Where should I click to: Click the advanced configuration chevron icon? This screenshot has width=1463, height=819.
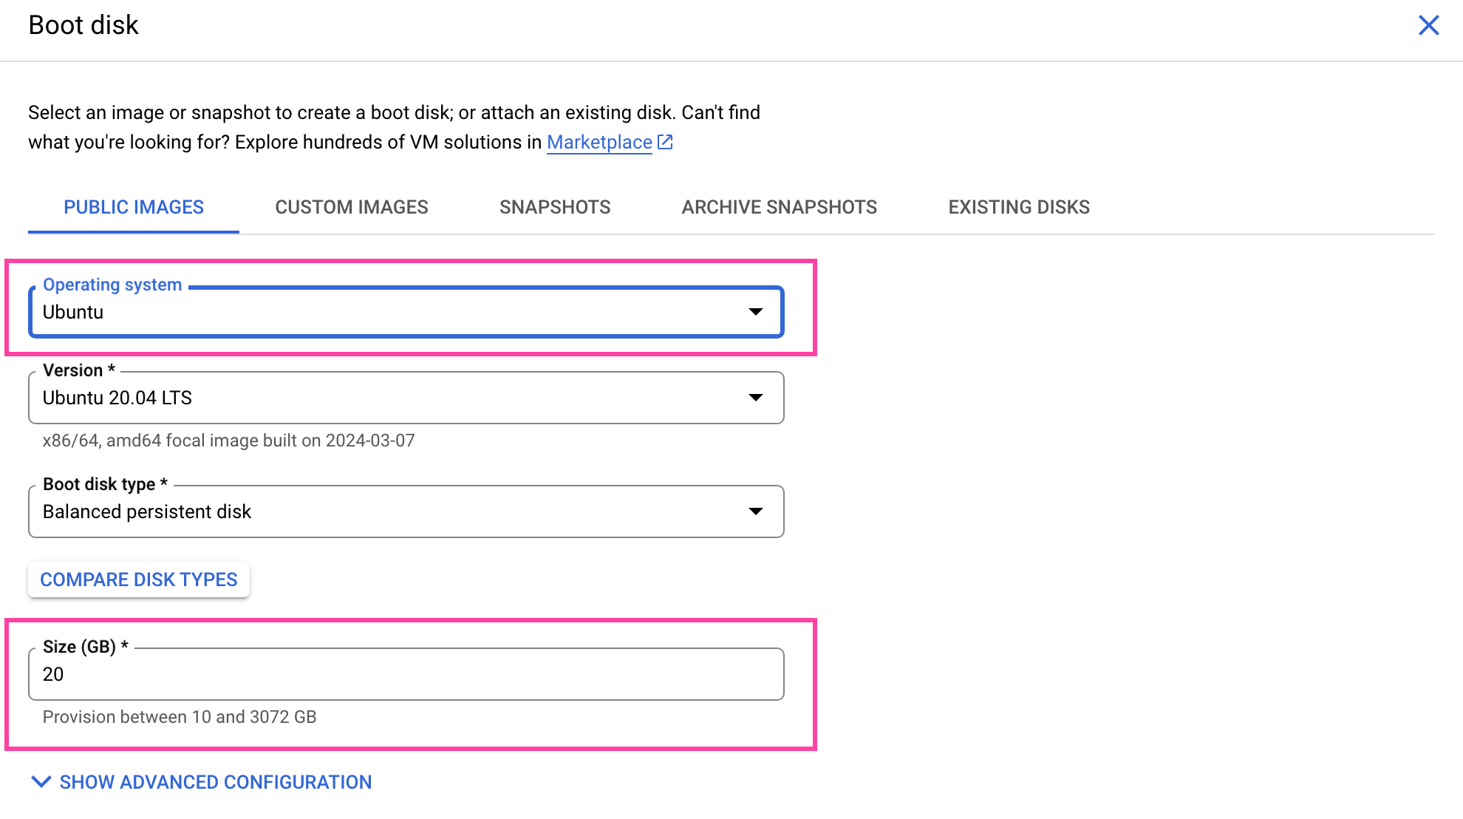click(x=41, y=782)
